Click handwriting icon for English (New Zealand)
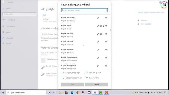Viewport: 169px width, 95px height. point(106,58)
